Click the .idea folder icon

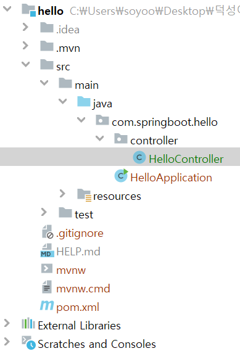pyautogui.click(x=47, y=28)
